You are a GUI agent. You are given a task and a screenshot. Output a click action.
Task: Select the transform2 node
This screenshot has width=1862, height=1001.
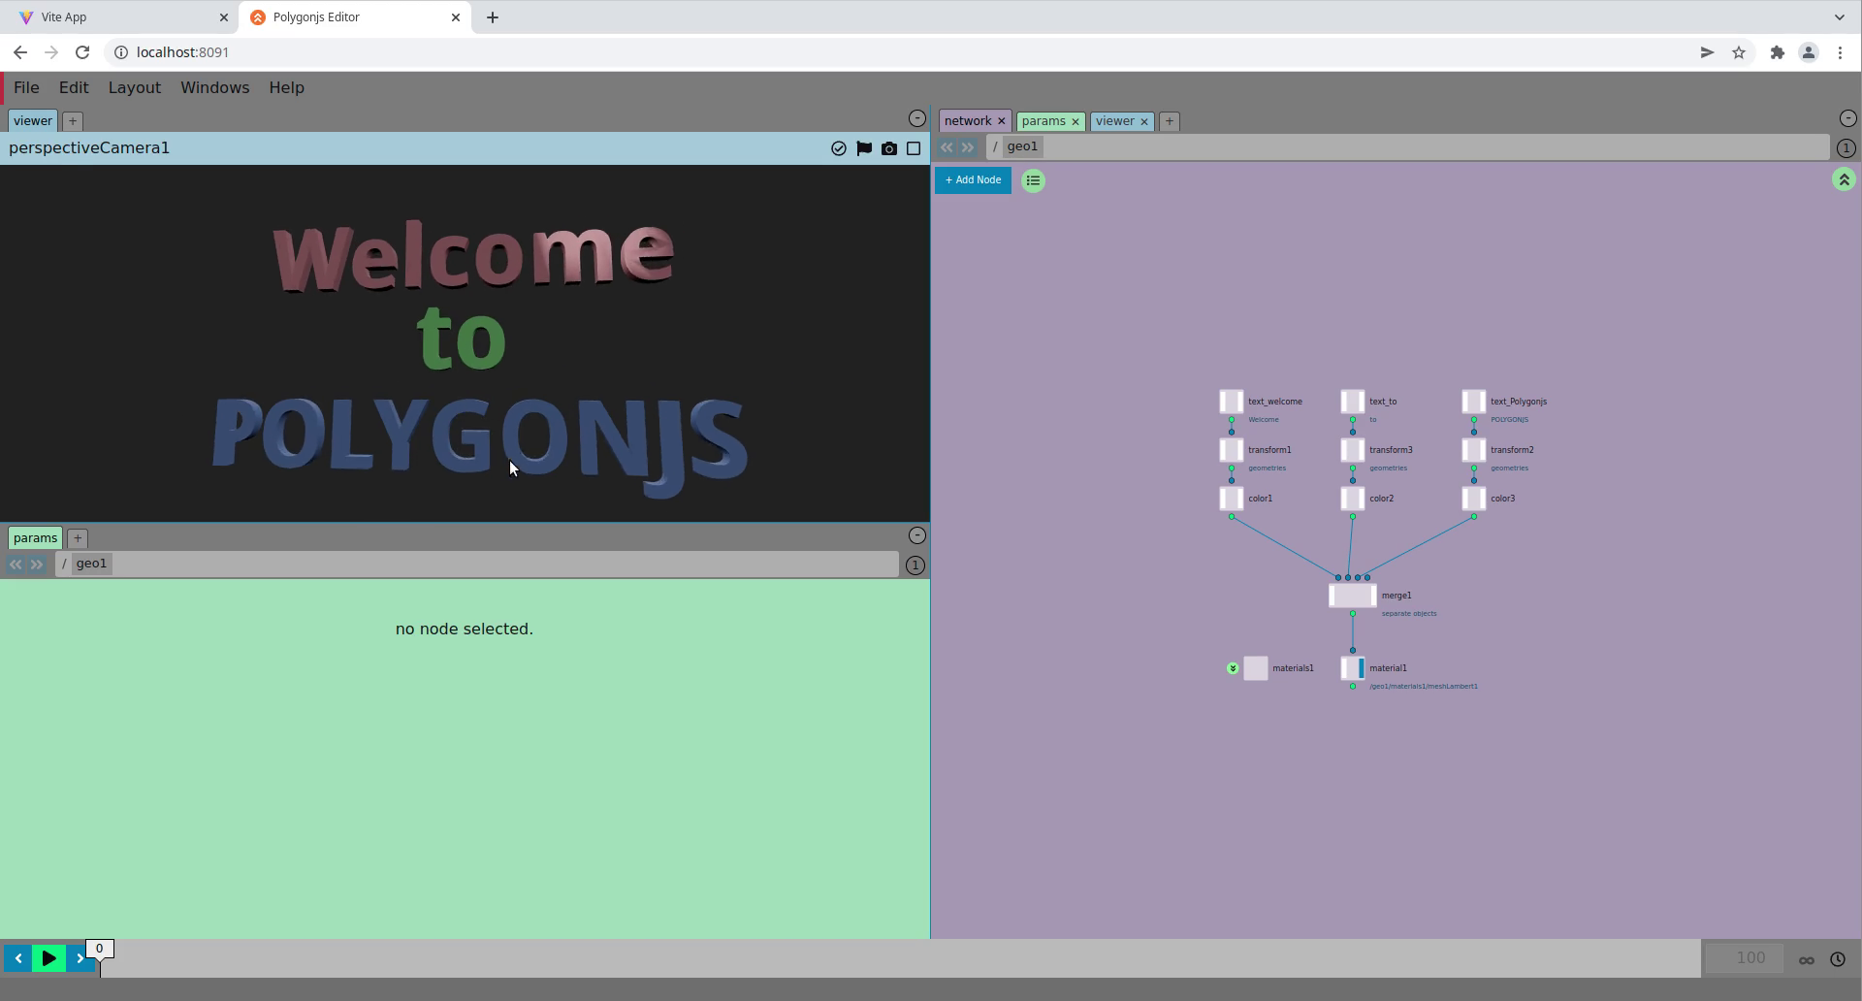[x=1474, y=450]
